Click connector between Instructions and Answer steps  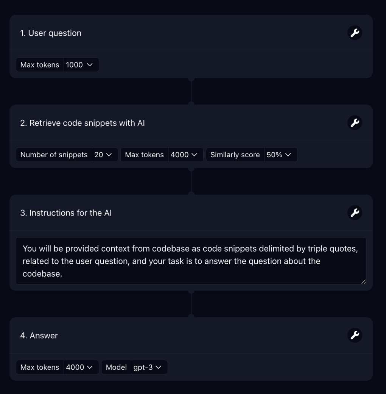pos(191,304)
